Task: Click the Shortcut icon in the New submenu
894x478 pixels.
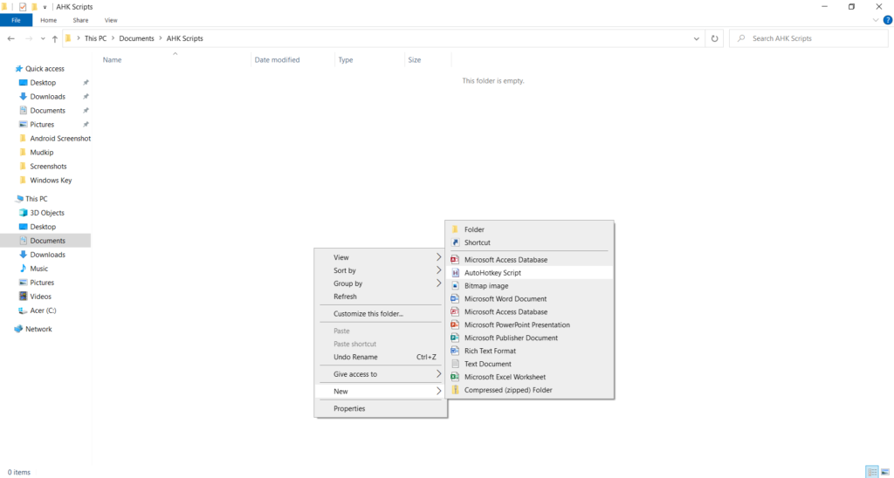Action: tap(455, 242)
